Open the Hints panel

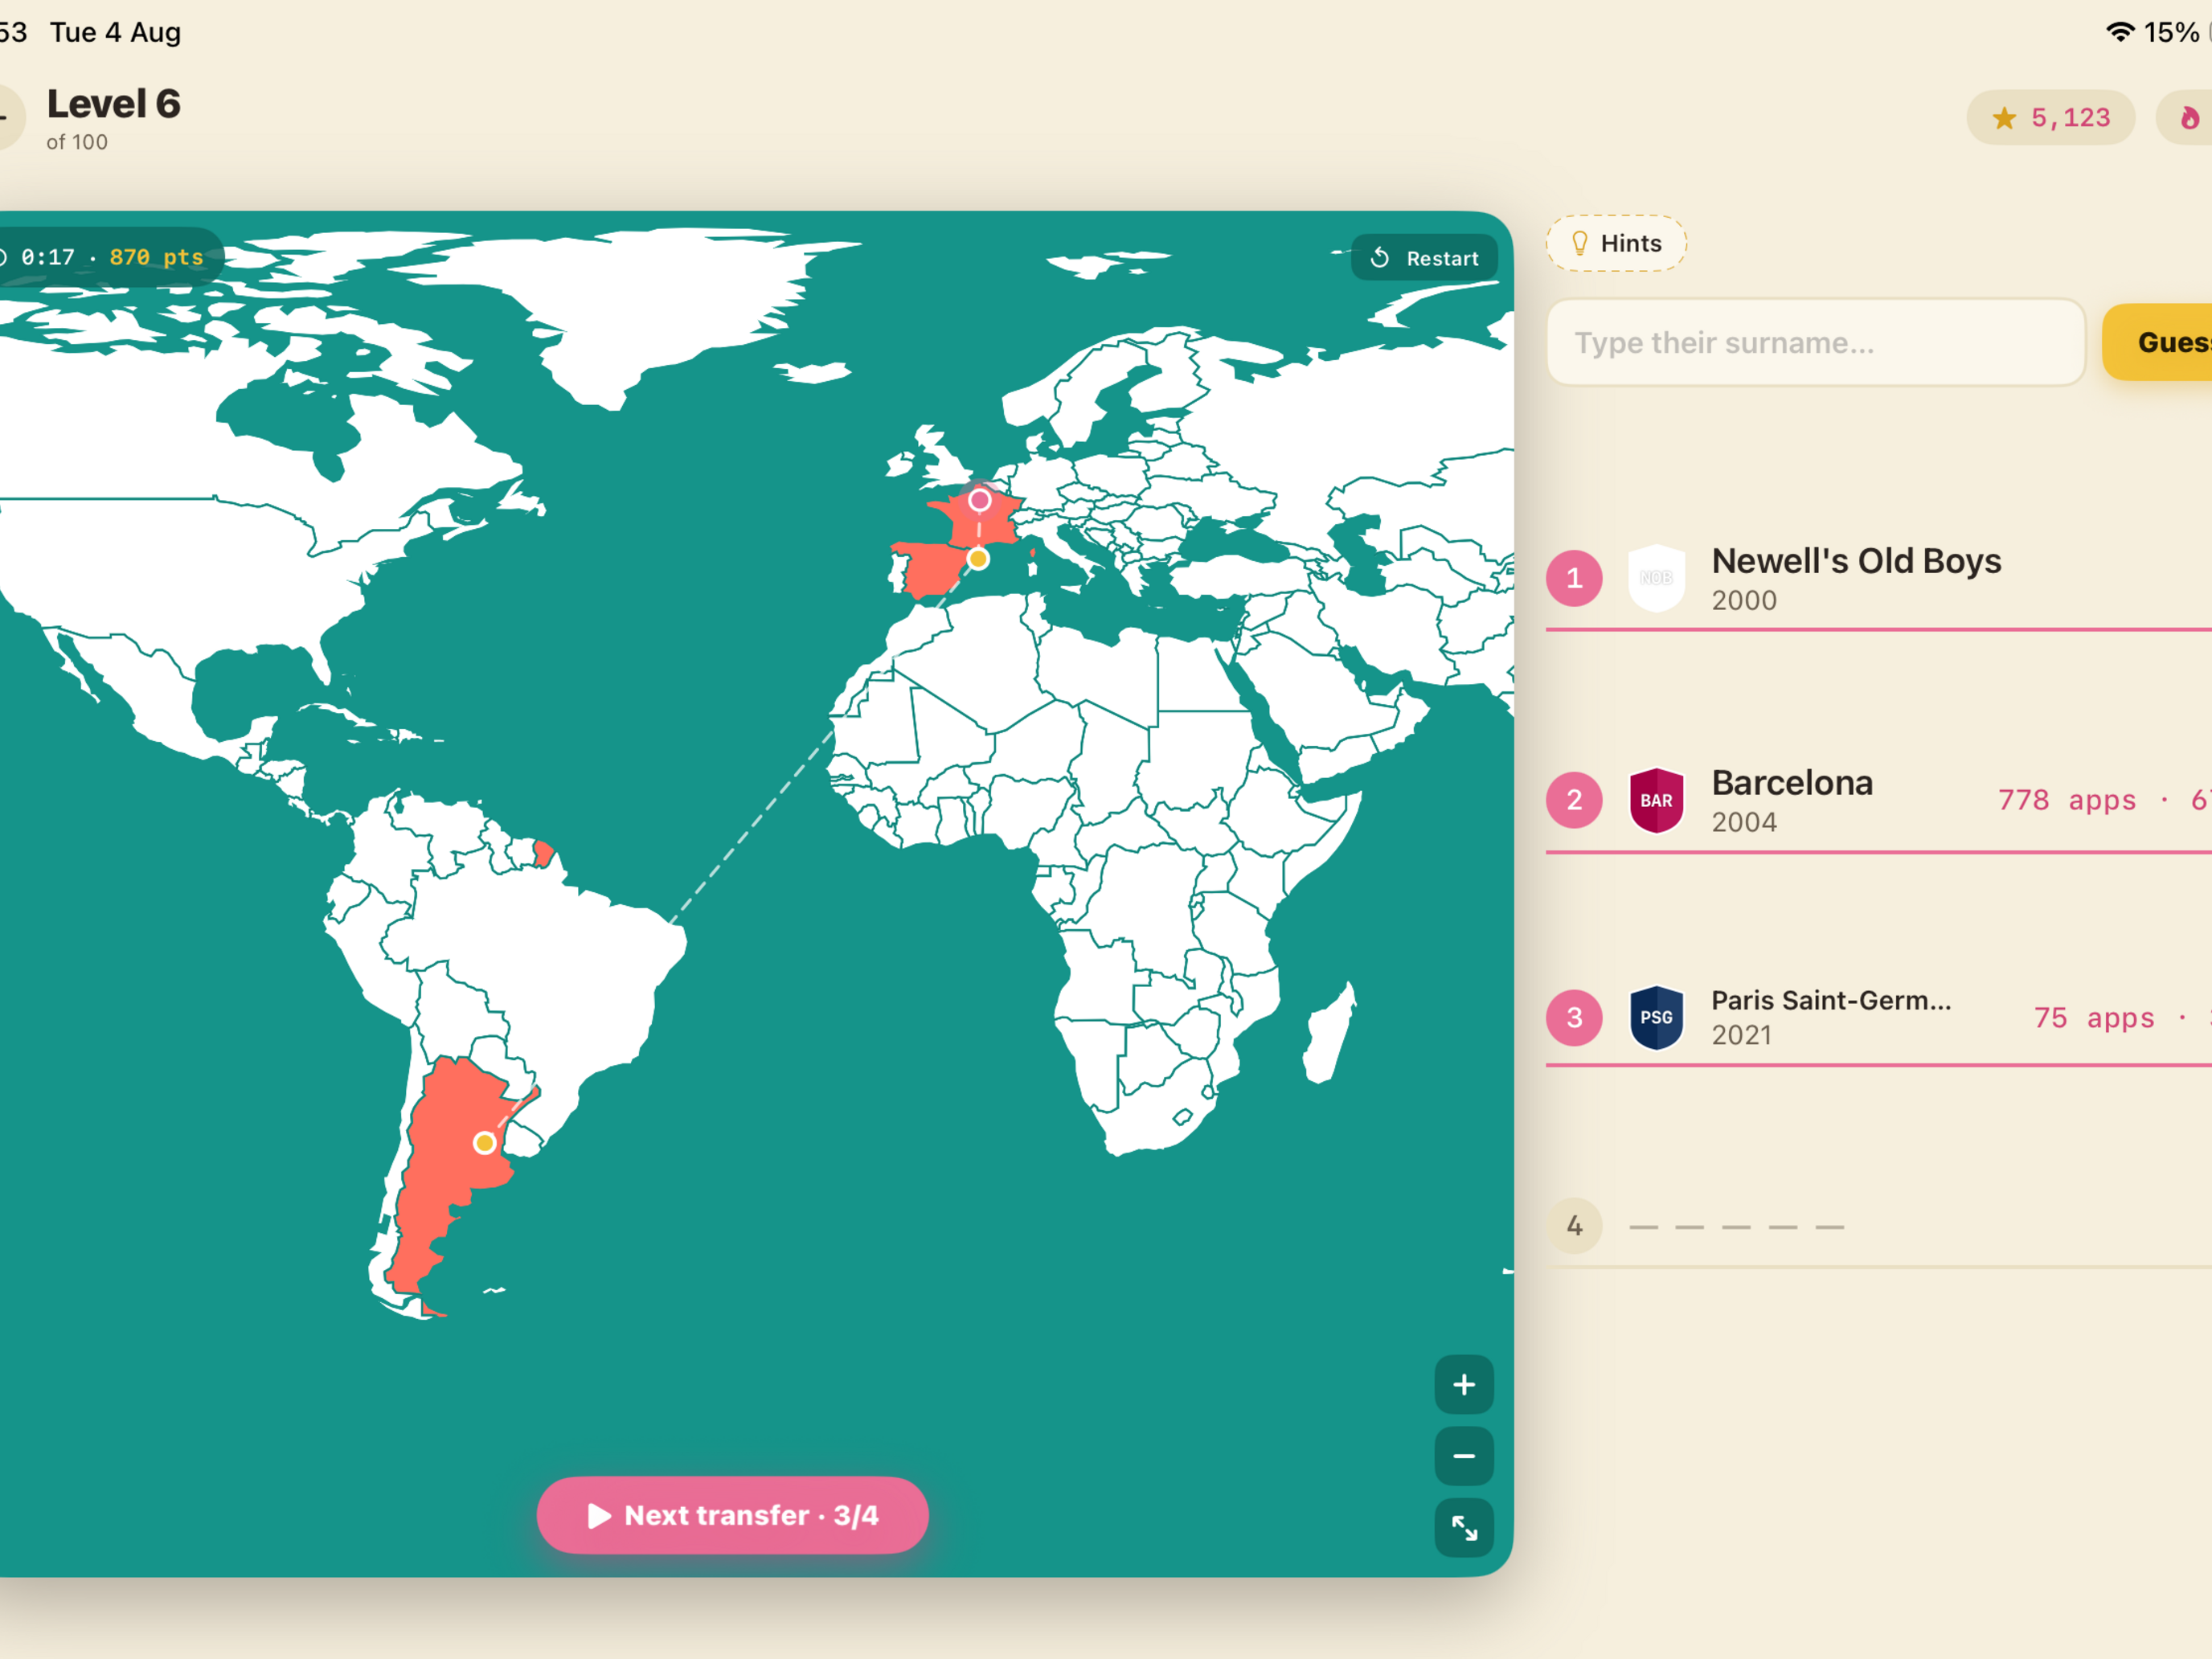1616,243
